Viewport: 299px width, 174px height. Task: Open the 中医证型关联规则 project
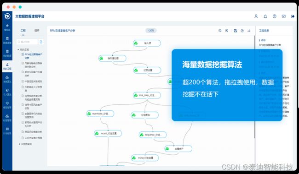pyautogui.click(x=32, y=82)
